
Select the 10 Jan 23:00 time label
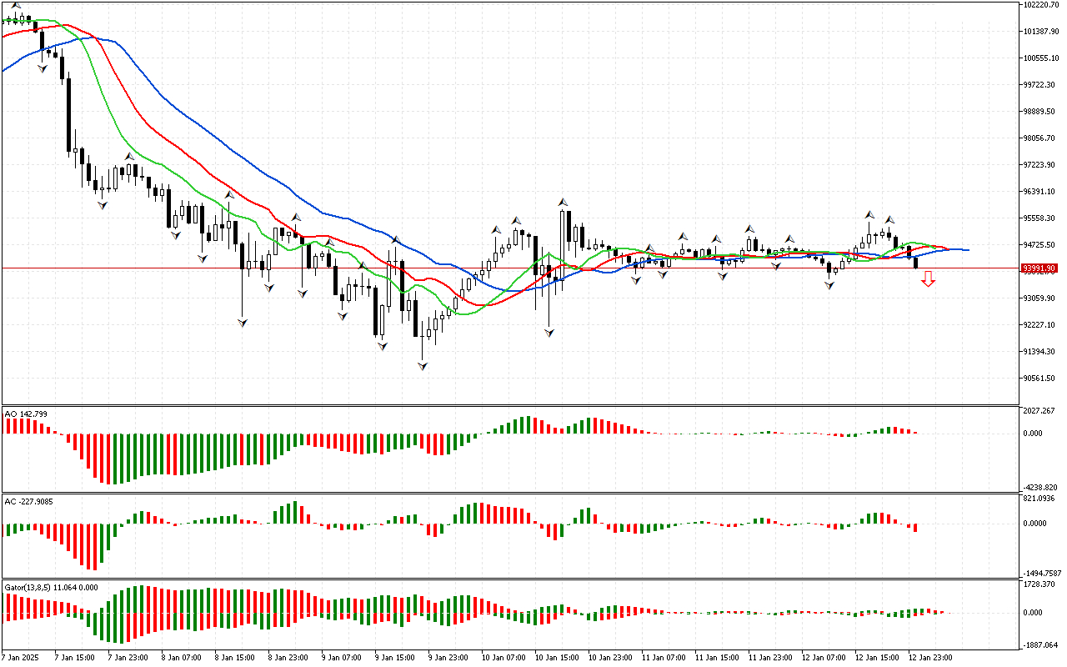[609, 658]
